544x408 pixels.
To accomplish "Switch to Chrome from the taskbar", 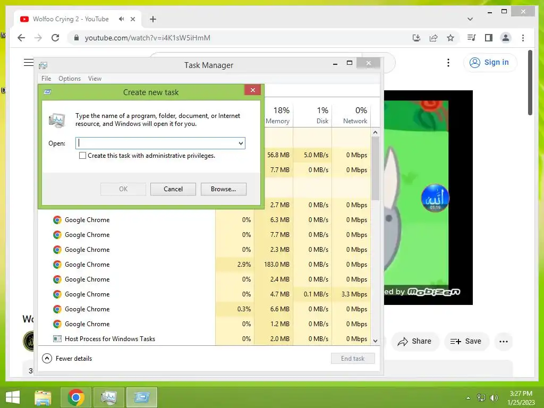I will pyautogui.click(x=76, y=397).
